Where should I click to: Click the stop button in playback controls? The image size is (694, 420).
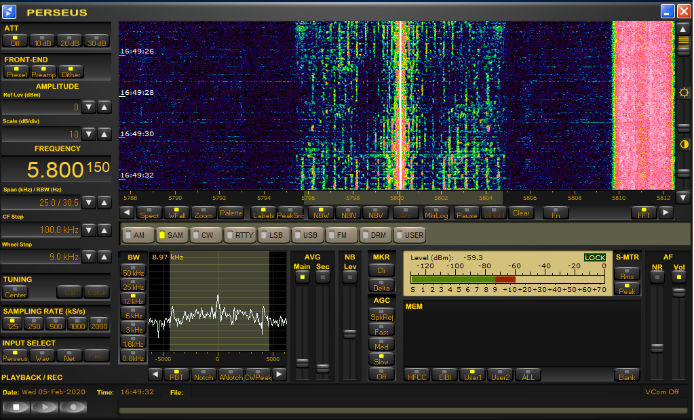(x=15, y=407)
